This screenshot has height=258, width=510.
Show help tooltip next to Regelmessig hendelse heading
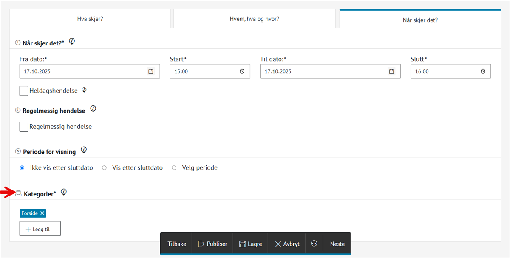point(93,109)
